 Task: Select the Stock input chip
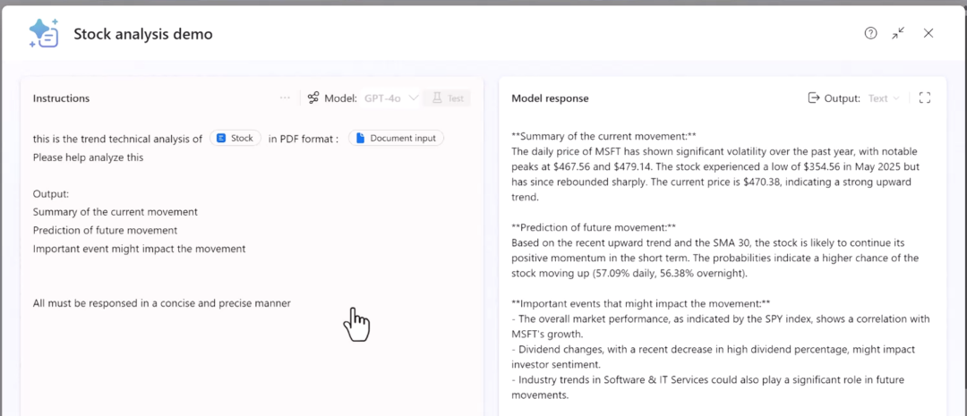click(235, 139)
